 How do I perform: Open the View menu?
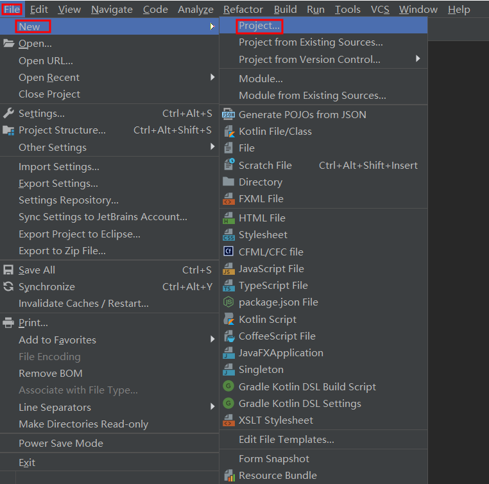click(69, 10)
